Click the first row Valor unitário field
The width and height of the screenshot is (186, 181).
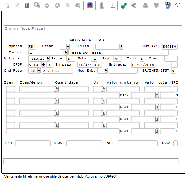click(123, 89)
